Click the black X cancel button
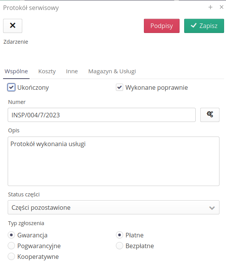The image size is (226, 270). coord(13,26)
